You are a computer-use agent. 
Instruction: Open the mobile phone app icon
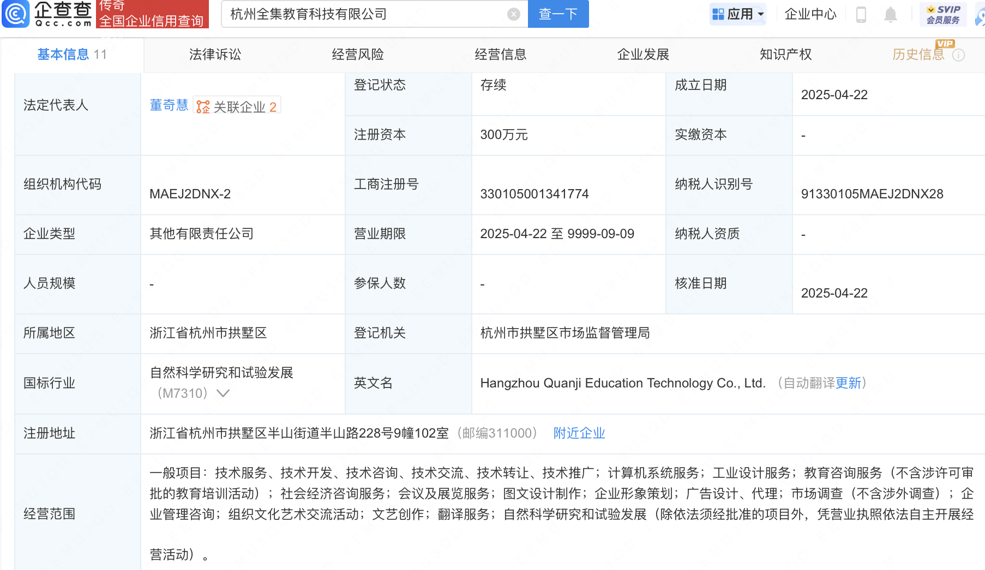point(861,14)
